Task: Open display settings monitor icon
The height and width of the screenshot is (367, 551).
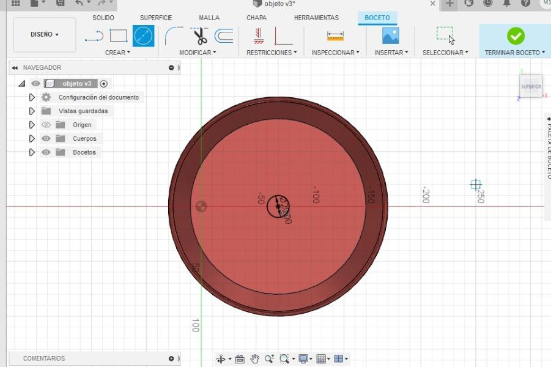Action: 303,358
